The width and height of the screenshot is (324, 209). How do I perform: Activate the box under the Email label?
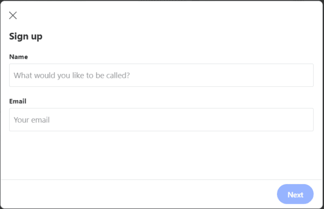(161, 120)
